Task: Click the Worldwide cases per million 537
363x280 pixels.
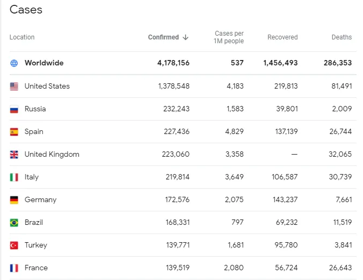Action: tap(237, 63)
